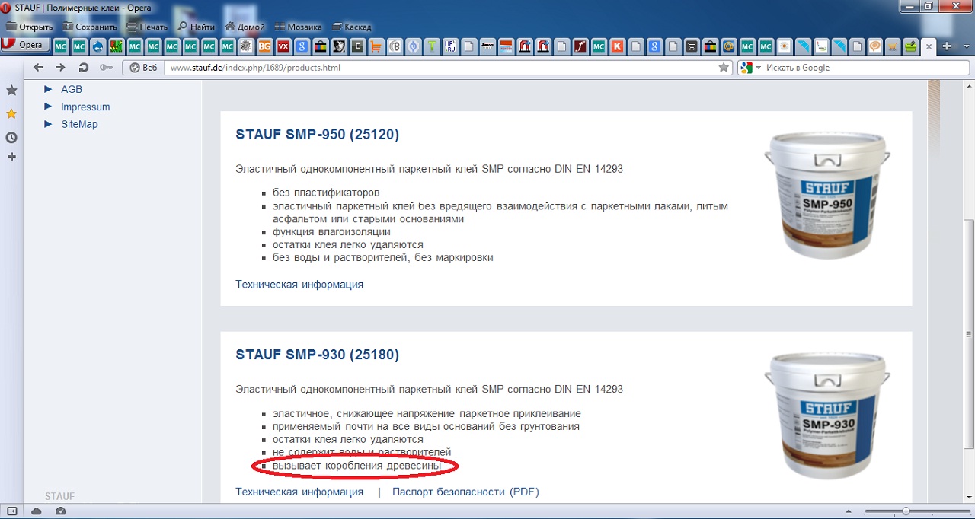Go forward to next page
This screenshot has height=519, width=975.
click(61, 67)
